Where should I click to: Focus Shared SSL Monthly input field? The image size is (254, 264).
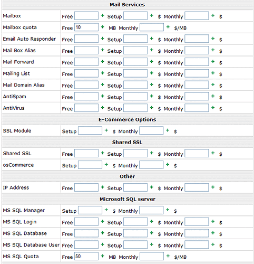(x=197, y=153)
